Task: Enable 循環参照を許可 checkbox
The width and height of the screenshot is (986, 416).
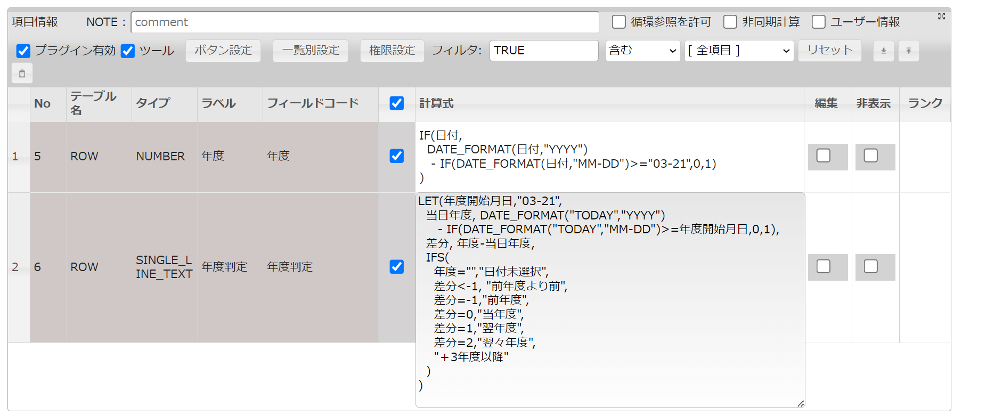Action: pyautogui.click(x=618, y=22)
